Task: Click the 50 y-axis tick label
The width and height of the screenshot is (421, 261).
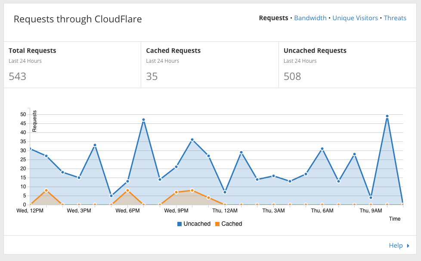Action: pos(23,114)
